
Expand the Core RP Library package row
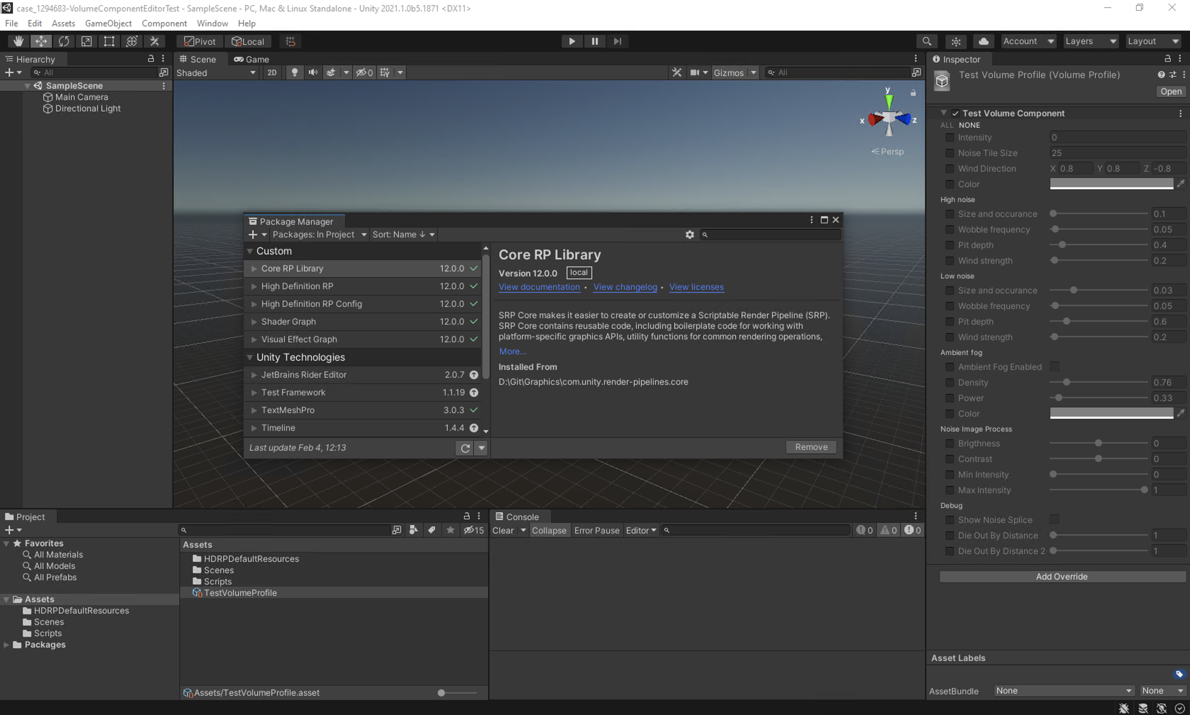pos(254,268)
